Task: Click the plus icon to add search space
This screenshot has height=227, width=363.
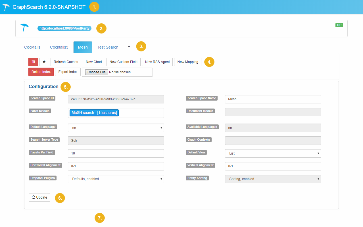Action: 129,47
